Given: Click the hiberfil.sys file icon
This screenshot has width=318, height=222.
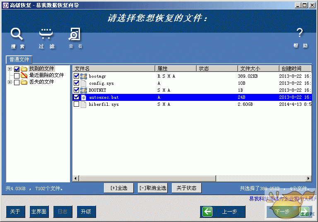Looking at the screenshot, I should 83,105.
